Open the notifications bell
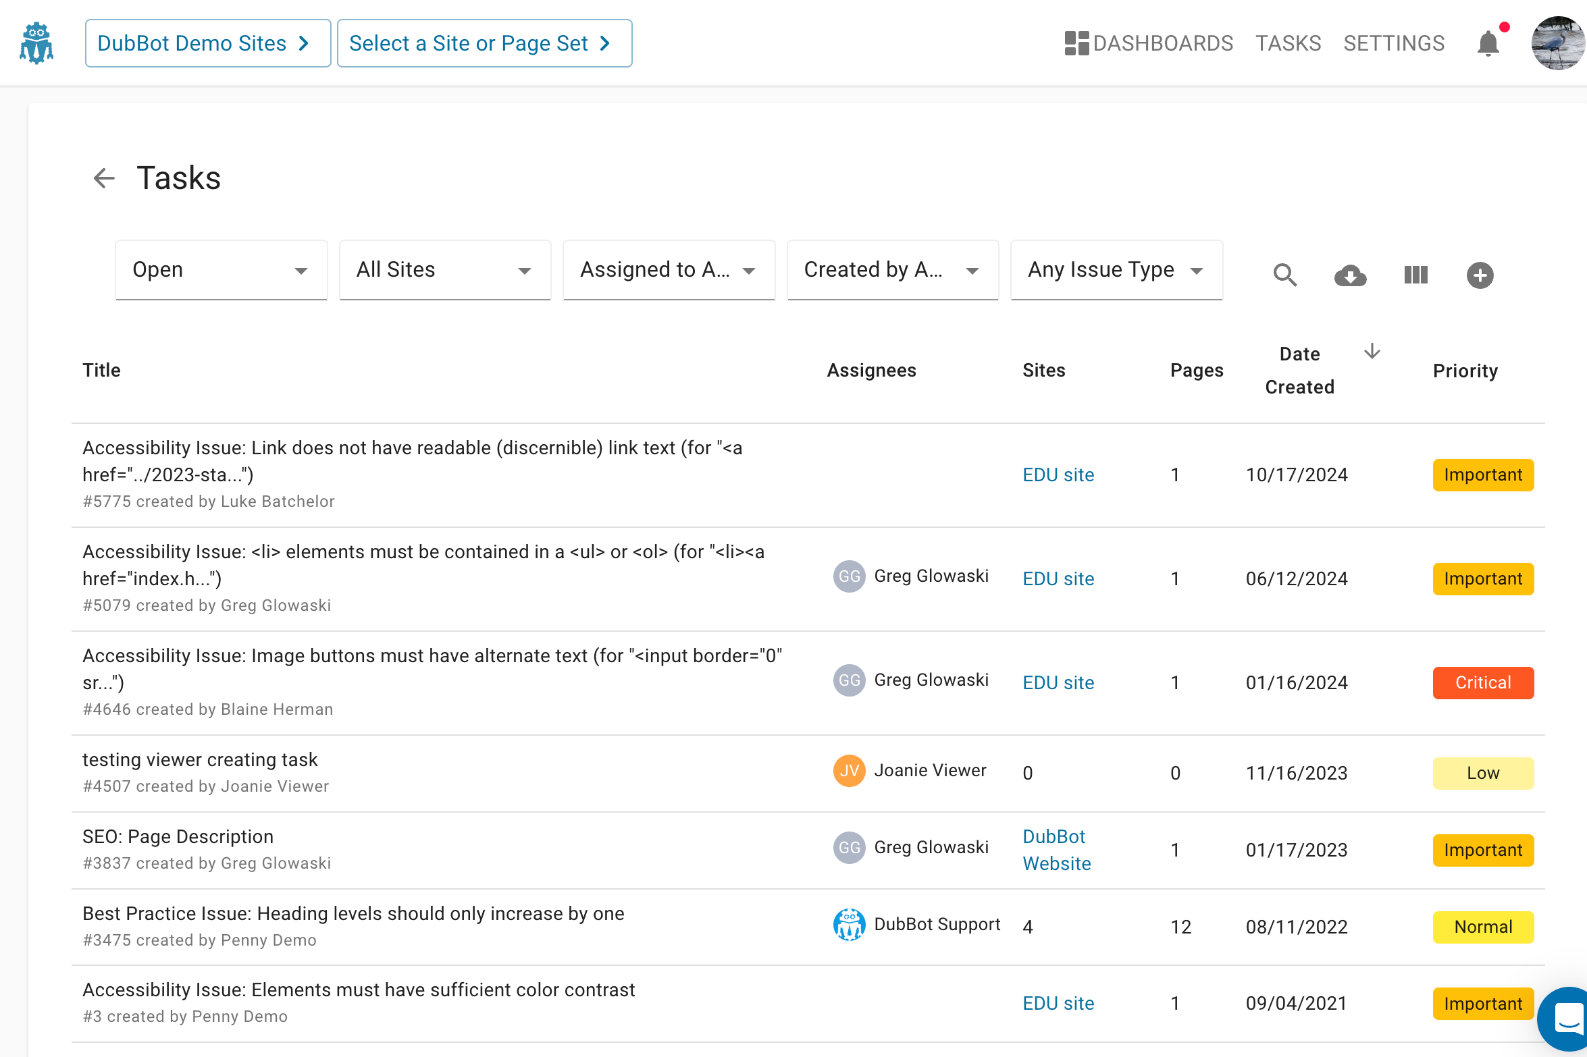 1488,44
